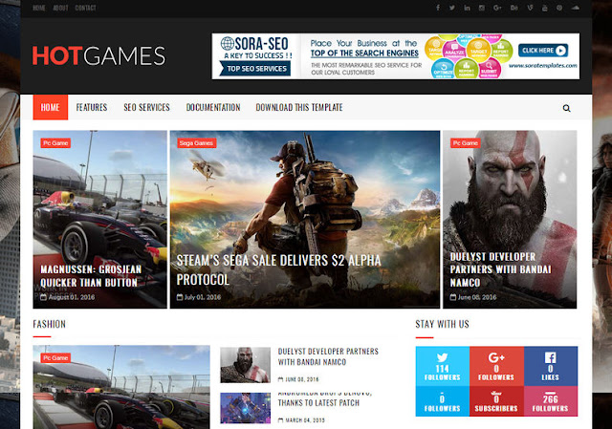Open the Documentation menu item
The image size is (612, 429).
(213, 107)
